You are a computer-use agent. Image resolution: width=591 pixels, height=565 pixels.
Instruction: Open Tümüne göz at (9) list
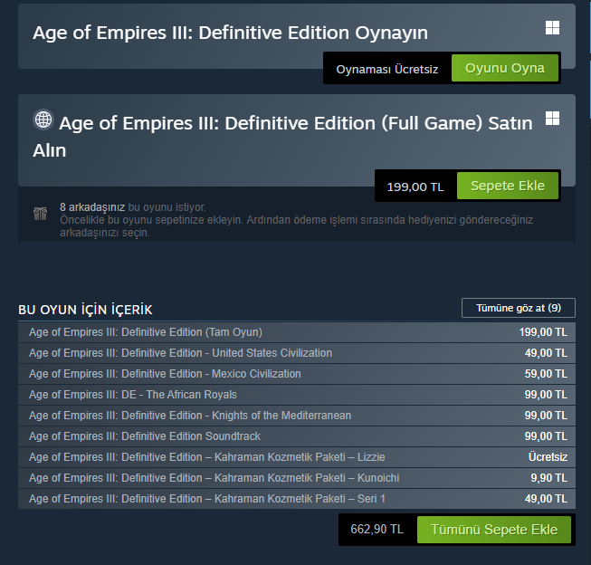[x=518, y=308]
